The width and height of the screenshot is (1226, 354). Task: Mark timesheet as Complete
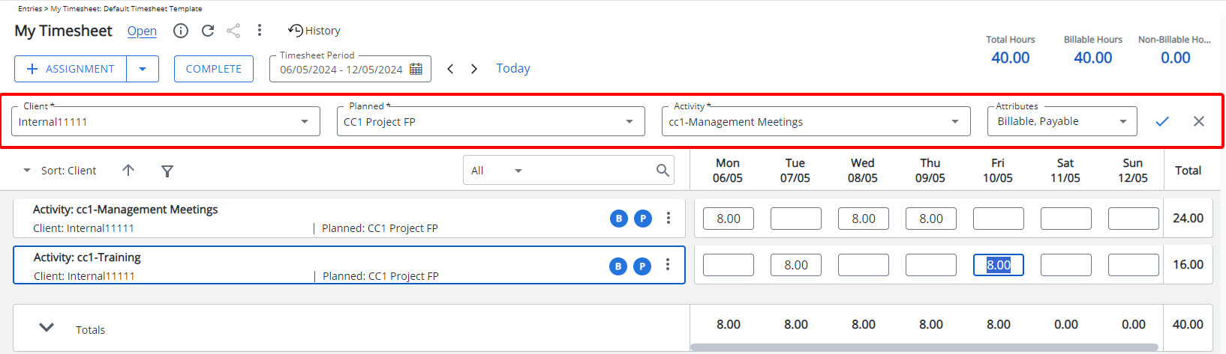(x=214, y=69)
